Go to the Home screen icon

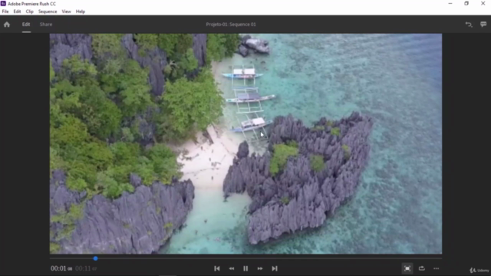tap(7, 25)
